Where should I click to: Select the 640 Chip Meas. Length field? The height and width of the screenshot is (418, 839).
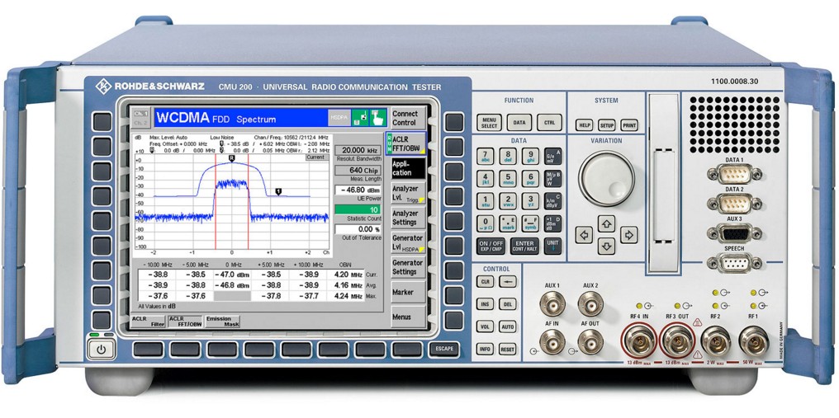tap(358, 171)
